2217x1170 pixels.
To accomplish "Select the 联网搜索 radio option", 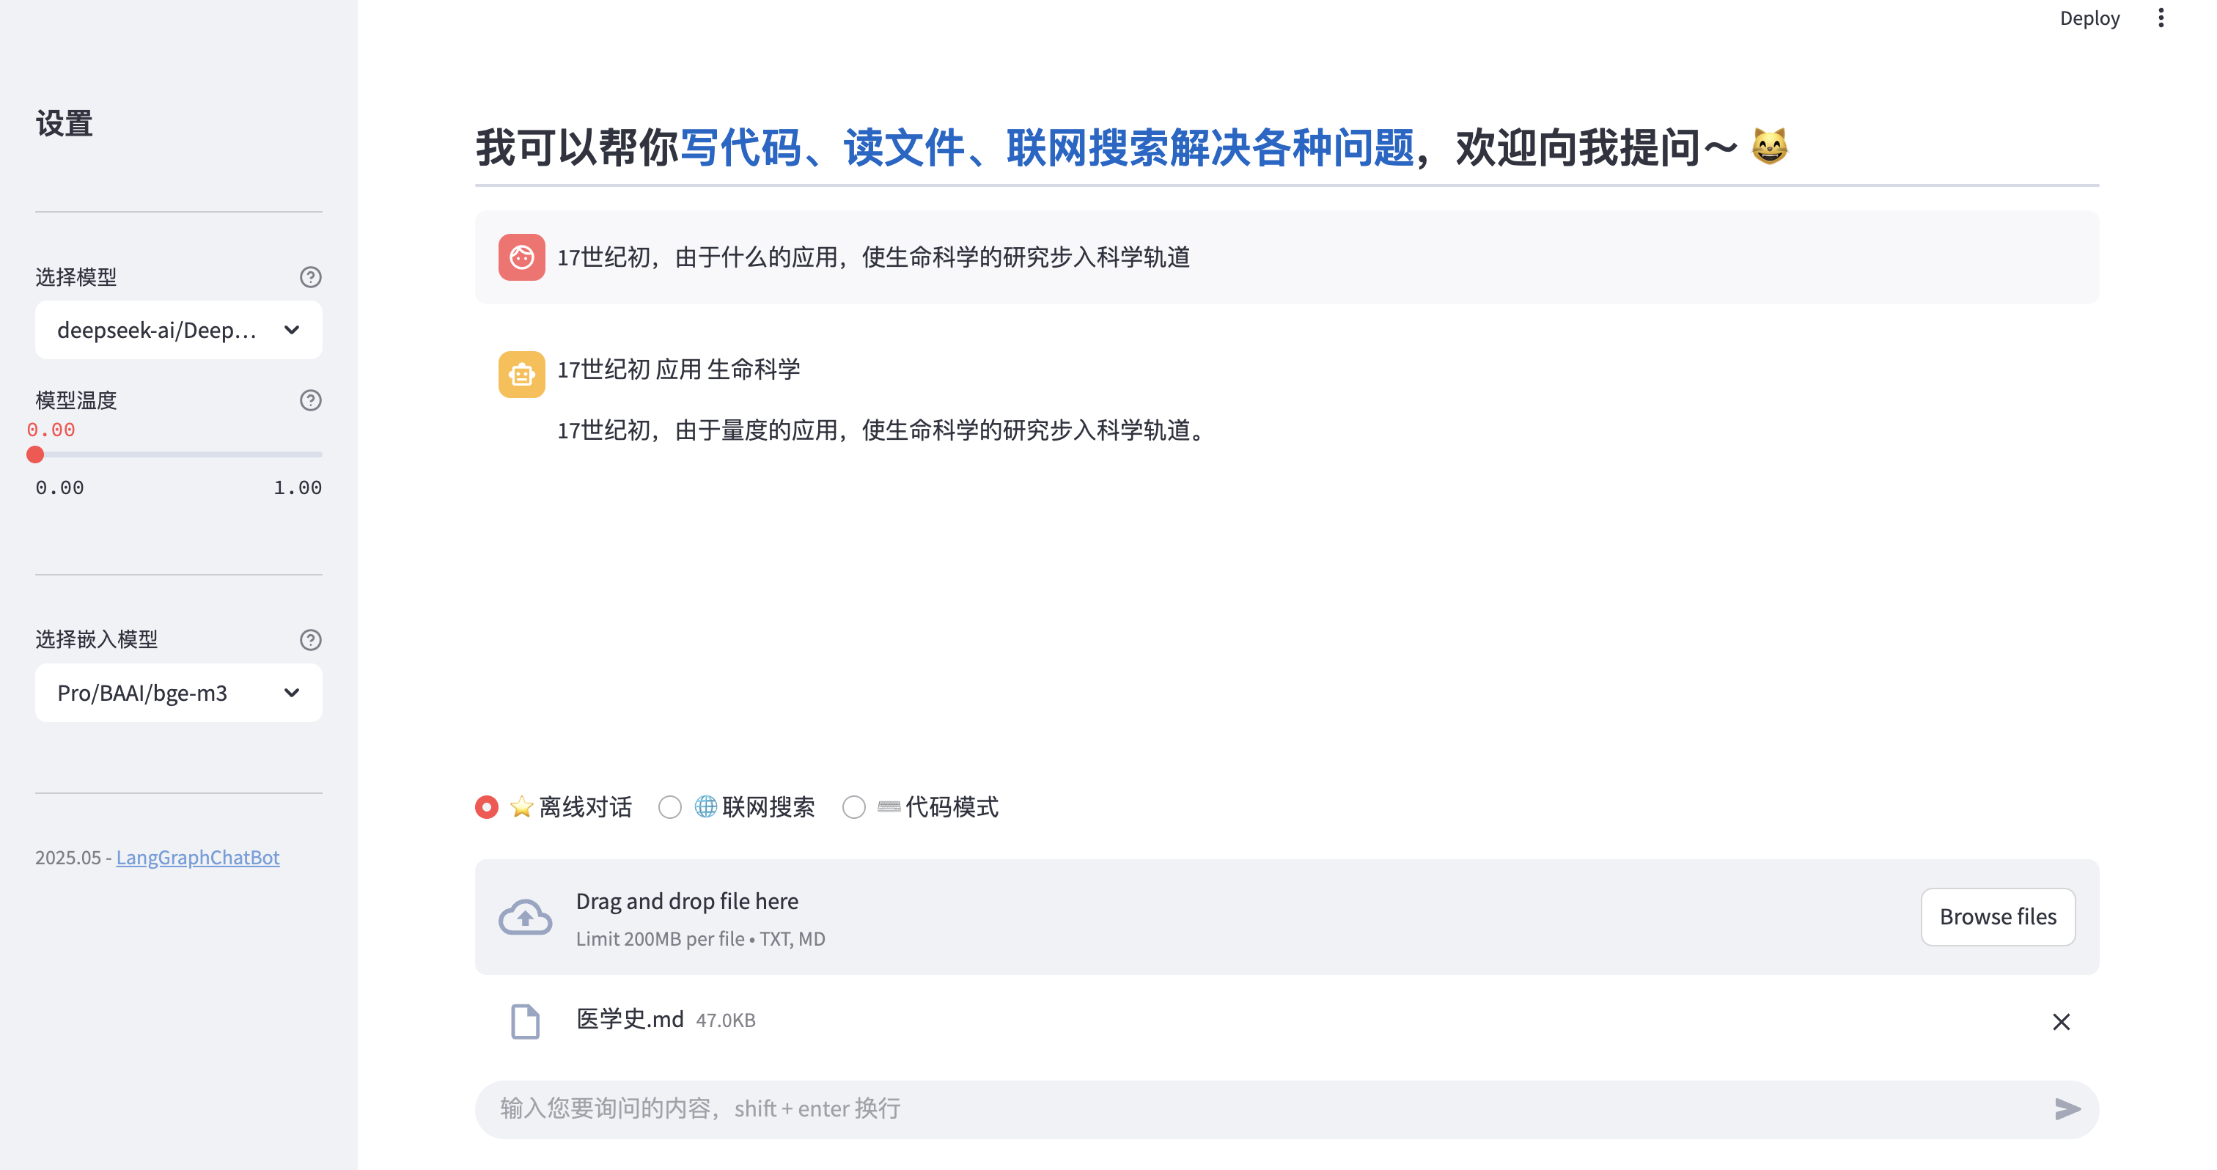I will pyautogui.click(x=669, y=807).
